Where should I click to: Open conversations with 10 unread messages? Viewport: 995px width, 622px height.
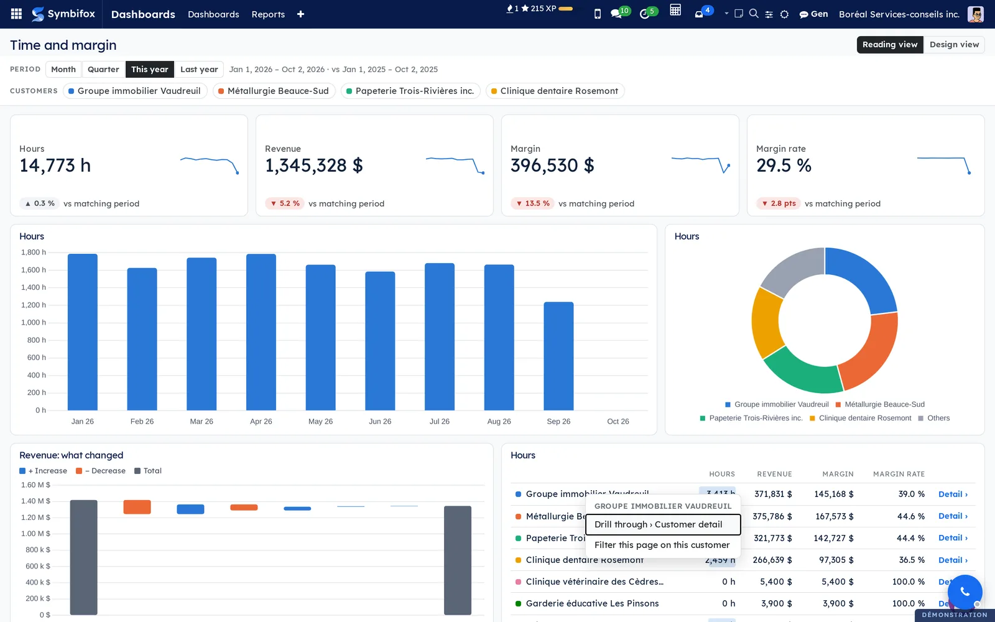tap(620, 12)
